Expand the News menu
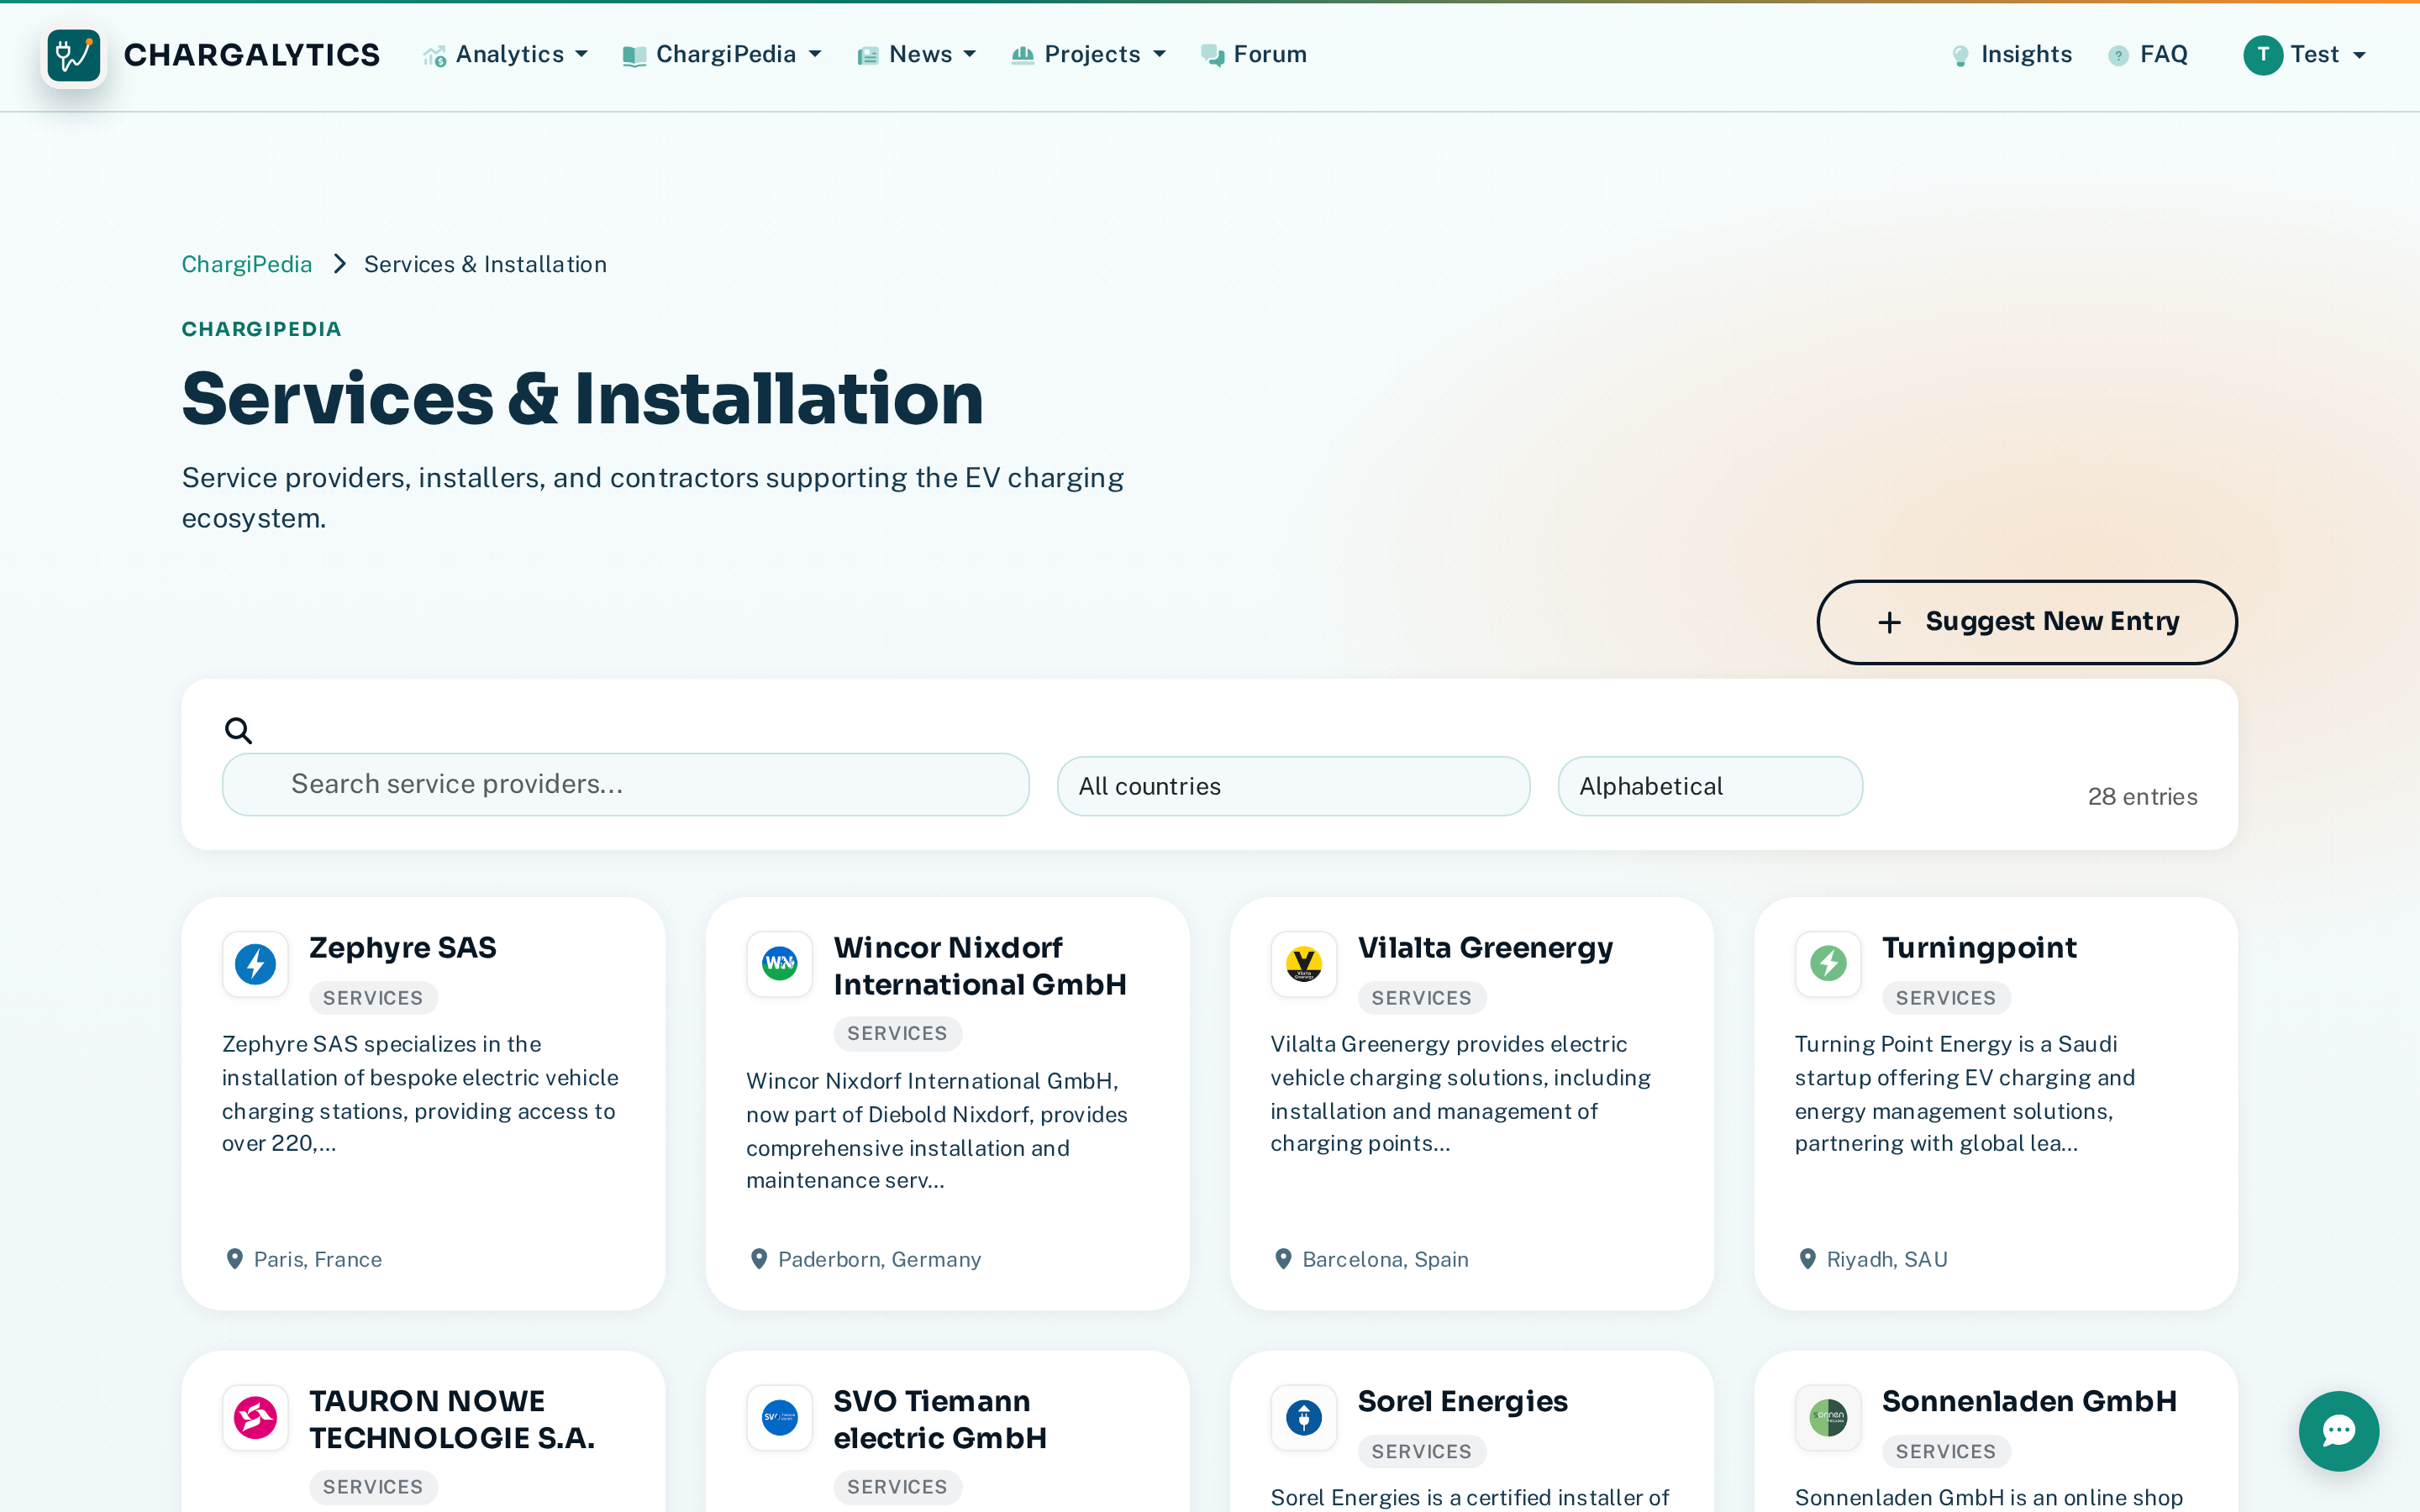Image resolution: width=2420 pixels, height=1512 pixels. 916,55
